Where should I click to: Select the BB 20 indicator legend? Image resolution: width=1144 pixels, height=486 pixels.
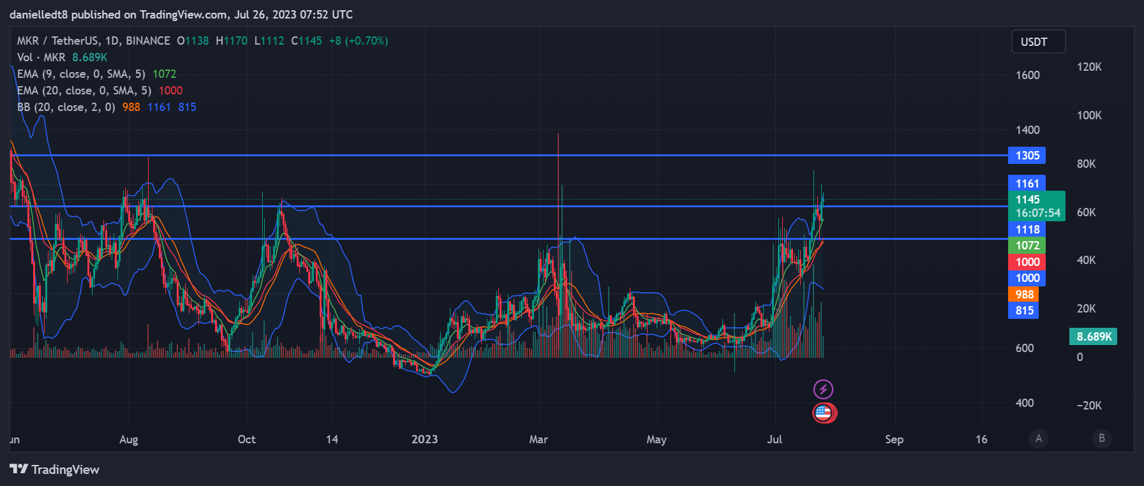tap(107, 107)
